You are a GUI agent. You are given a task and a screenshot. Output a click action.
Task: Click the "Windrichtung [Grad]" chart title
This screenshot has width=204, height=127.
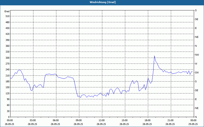(103, 2)
